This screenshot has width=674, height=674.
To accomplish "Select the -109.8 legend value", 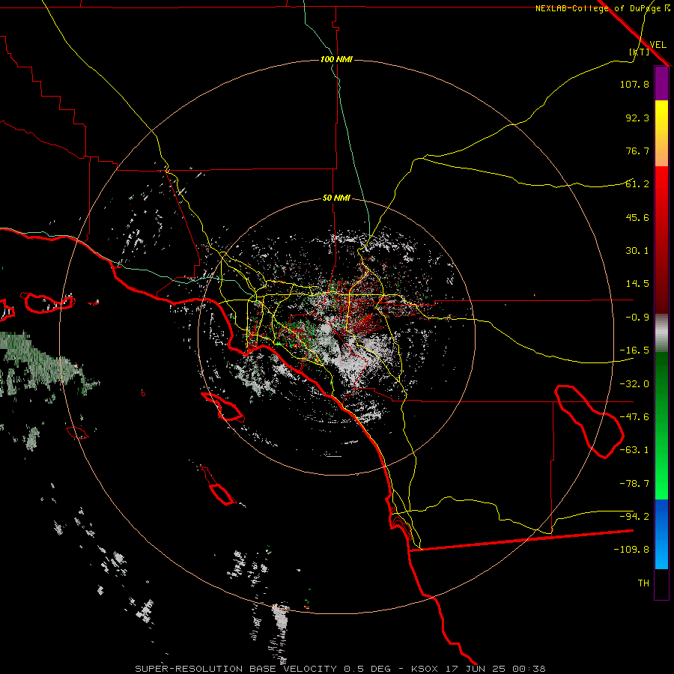I will [x=631, y=550].
